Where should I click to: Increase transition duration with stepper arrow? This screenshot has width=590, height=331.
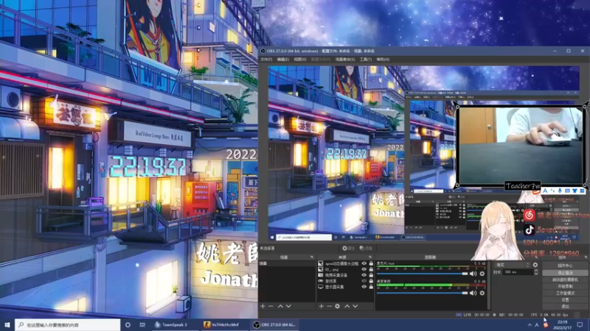(536, 271)
